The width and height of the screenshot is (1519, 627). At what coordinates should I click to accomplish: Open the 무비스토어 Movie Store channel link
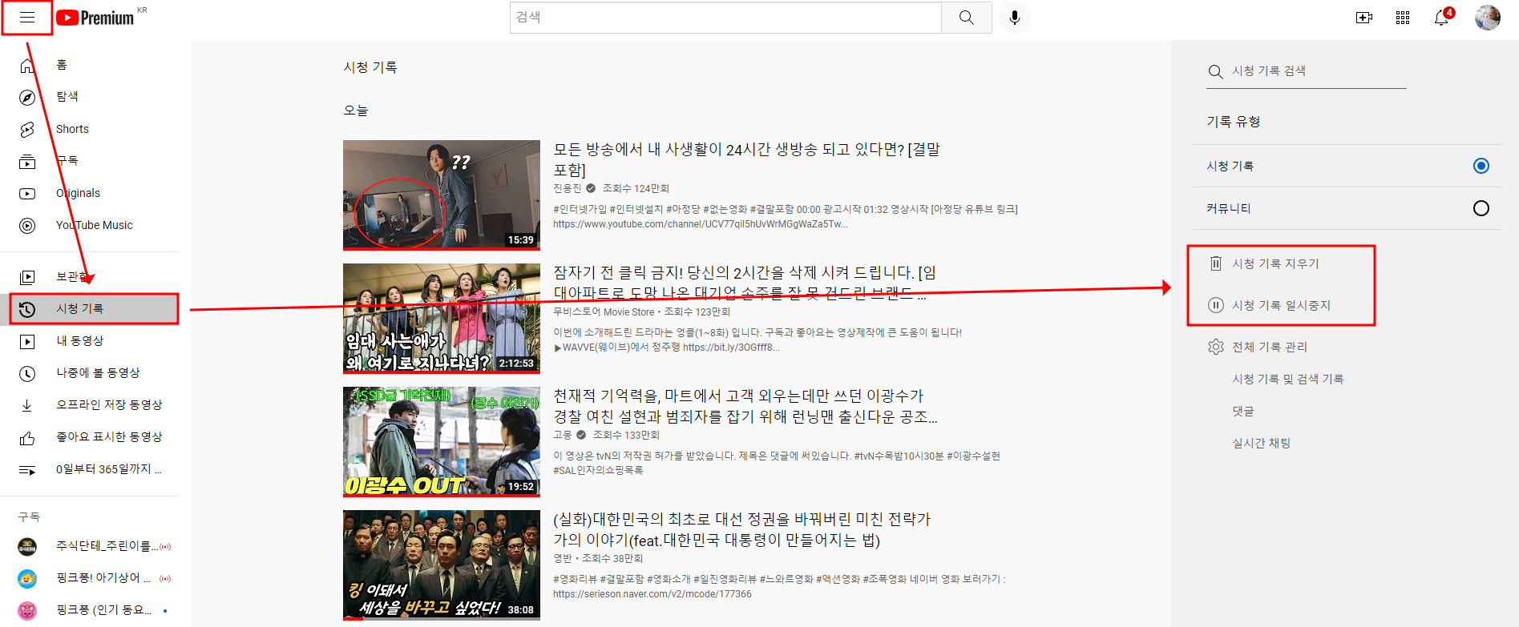pos(604,311)
